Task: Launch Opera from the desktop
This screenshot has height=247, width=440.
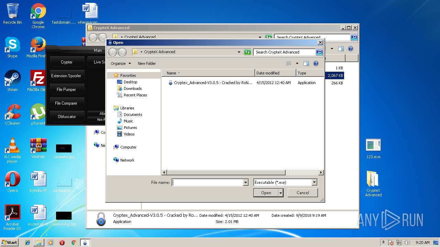Action: (x=12, y=182)
